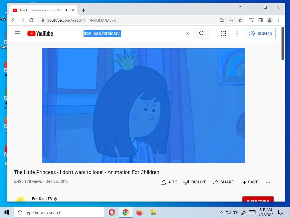Mute the tab via speaker icon
The width and height of the screenshot is (290, 218).
67,10
